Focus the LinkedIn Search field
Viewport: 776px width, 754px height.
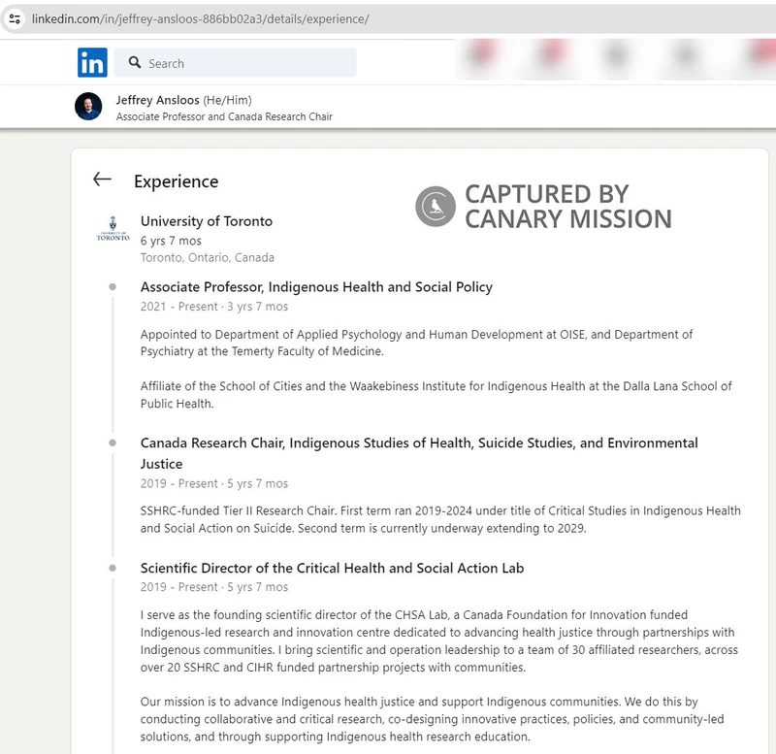(x=235, y=62)
